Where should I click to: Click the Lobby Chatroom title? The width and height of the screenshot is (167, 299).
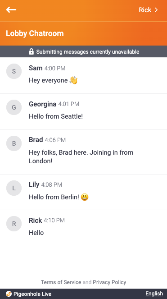[x=35, y=33]
